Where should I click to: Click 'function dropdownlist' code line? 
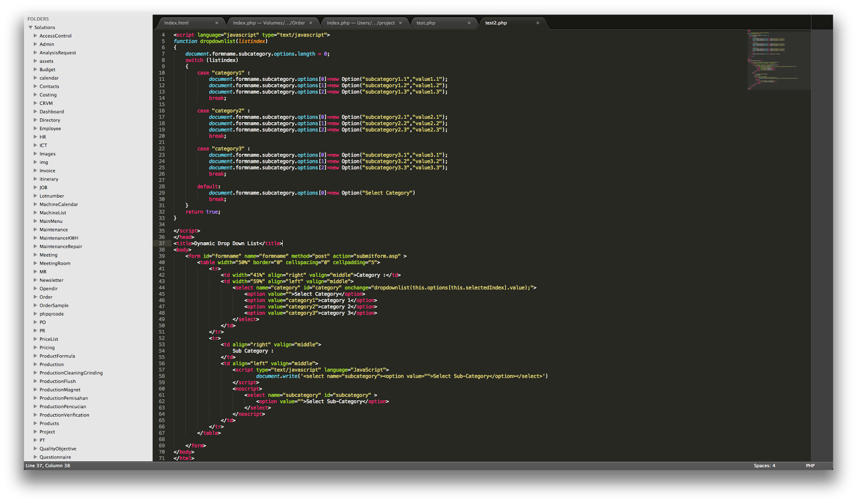click(220, 41)
